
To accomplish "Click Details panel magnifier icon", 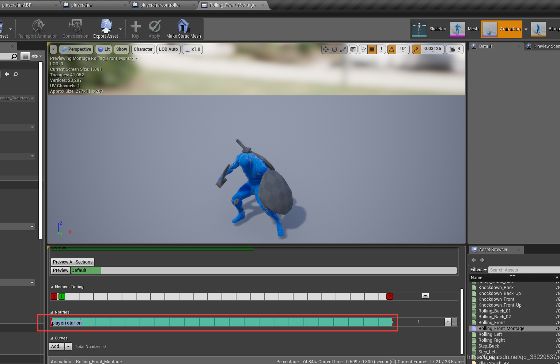I will tap(474, 46).
